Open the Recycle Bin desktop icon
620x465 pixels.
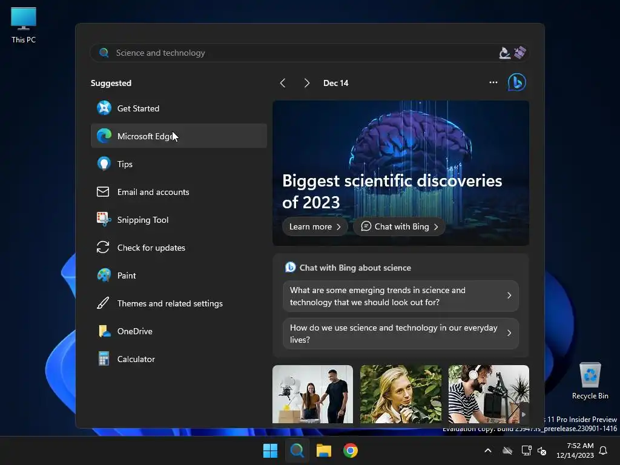[x=590, y=381]
